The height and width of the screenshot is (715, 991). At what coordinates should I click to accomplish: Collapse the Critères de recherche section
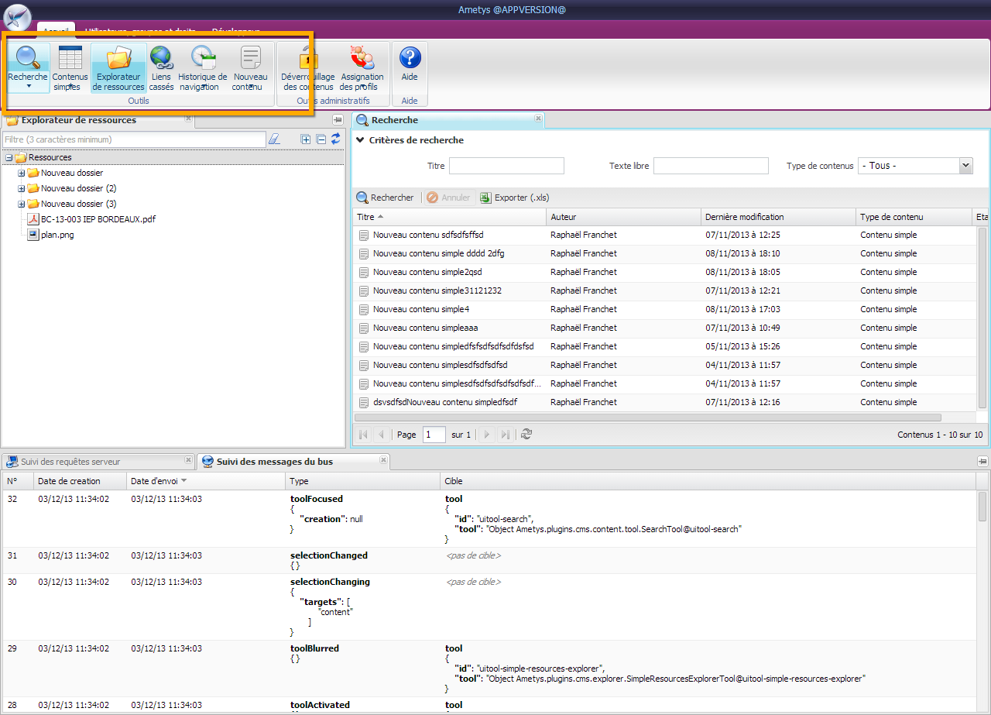(x=360, y=140)
